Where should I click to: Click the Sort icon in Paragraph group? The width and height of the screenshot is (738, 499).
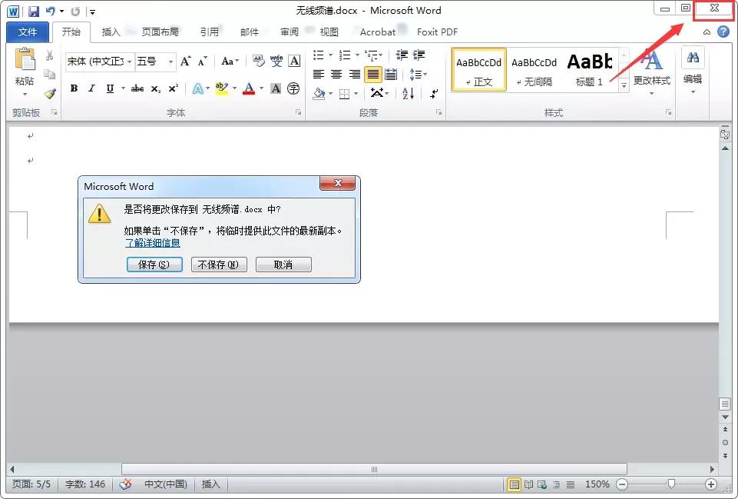point(408,93)
